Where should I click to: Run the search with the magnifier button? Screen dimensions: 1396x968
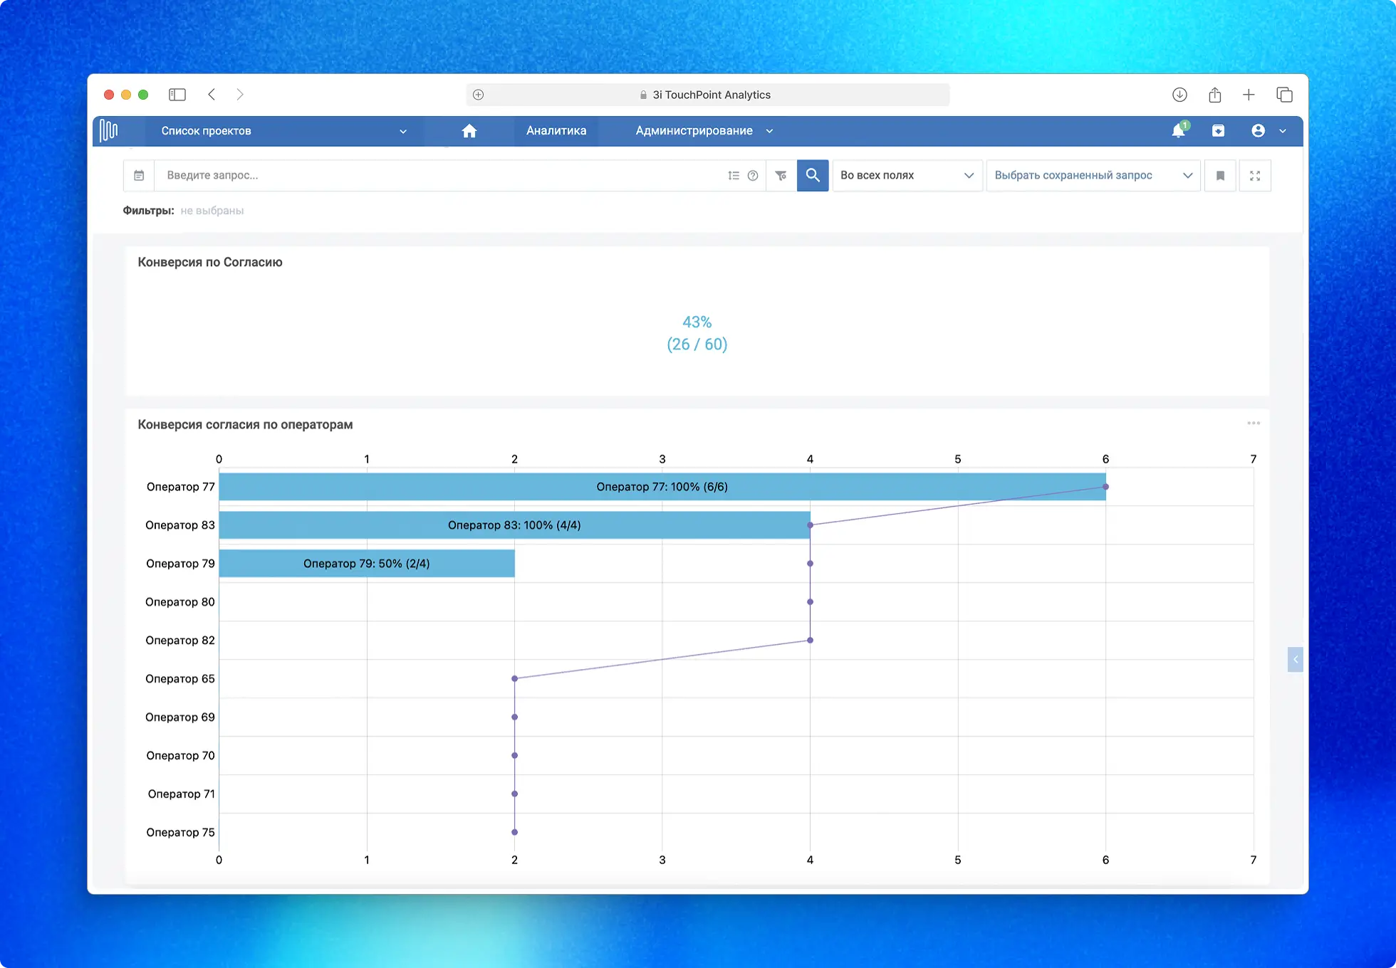812,175
